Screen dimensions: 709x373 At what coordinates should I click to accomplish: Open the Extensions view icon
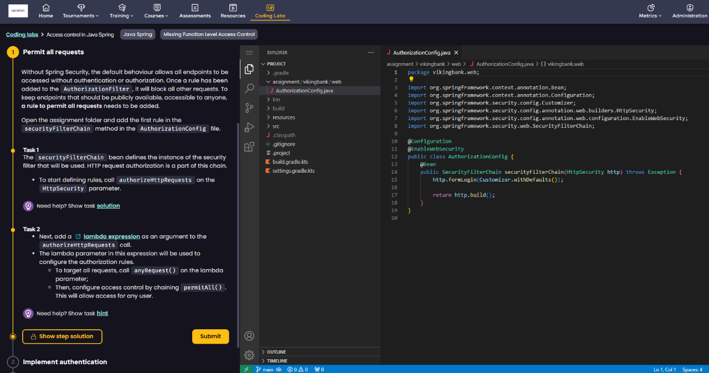(x=249, y=147)
